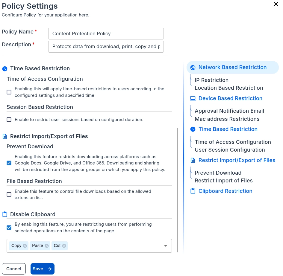Click the clipboard icon beside Clipboard Restriction link
Image resolution: width=283 pixels, height=276 pixels.
[193, 191]
